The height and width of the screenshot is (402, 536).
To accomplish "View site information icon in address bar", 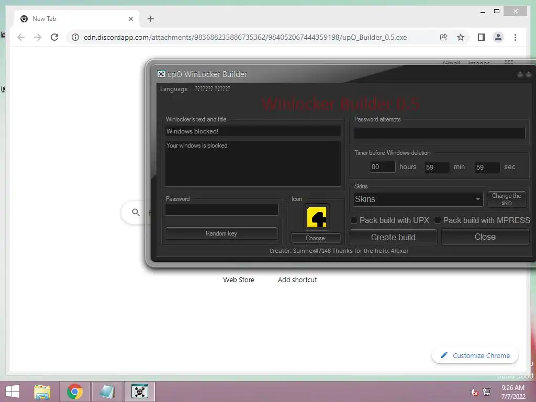I will point(75,37).
